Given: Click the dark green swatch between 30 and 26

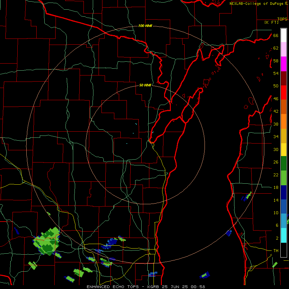Looking at the screenshot, I should tap(284, 163).
